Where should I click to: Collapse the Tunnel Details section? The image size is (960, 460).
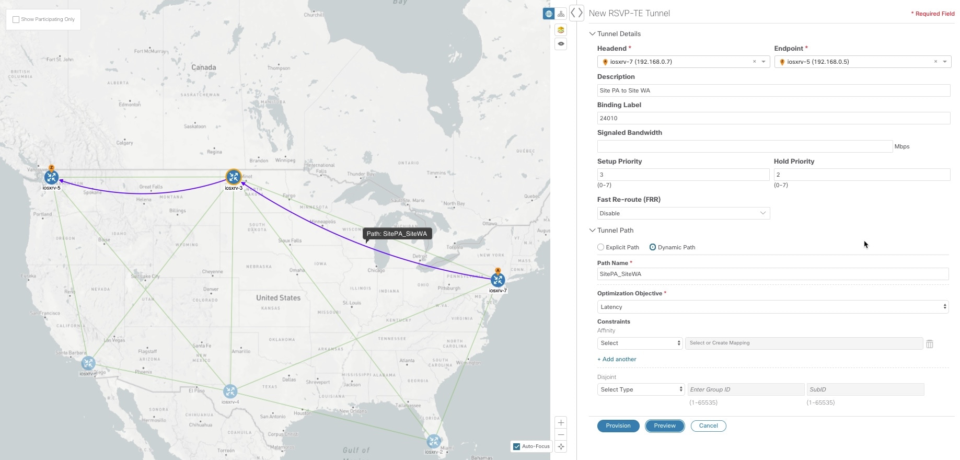(593, 34)
